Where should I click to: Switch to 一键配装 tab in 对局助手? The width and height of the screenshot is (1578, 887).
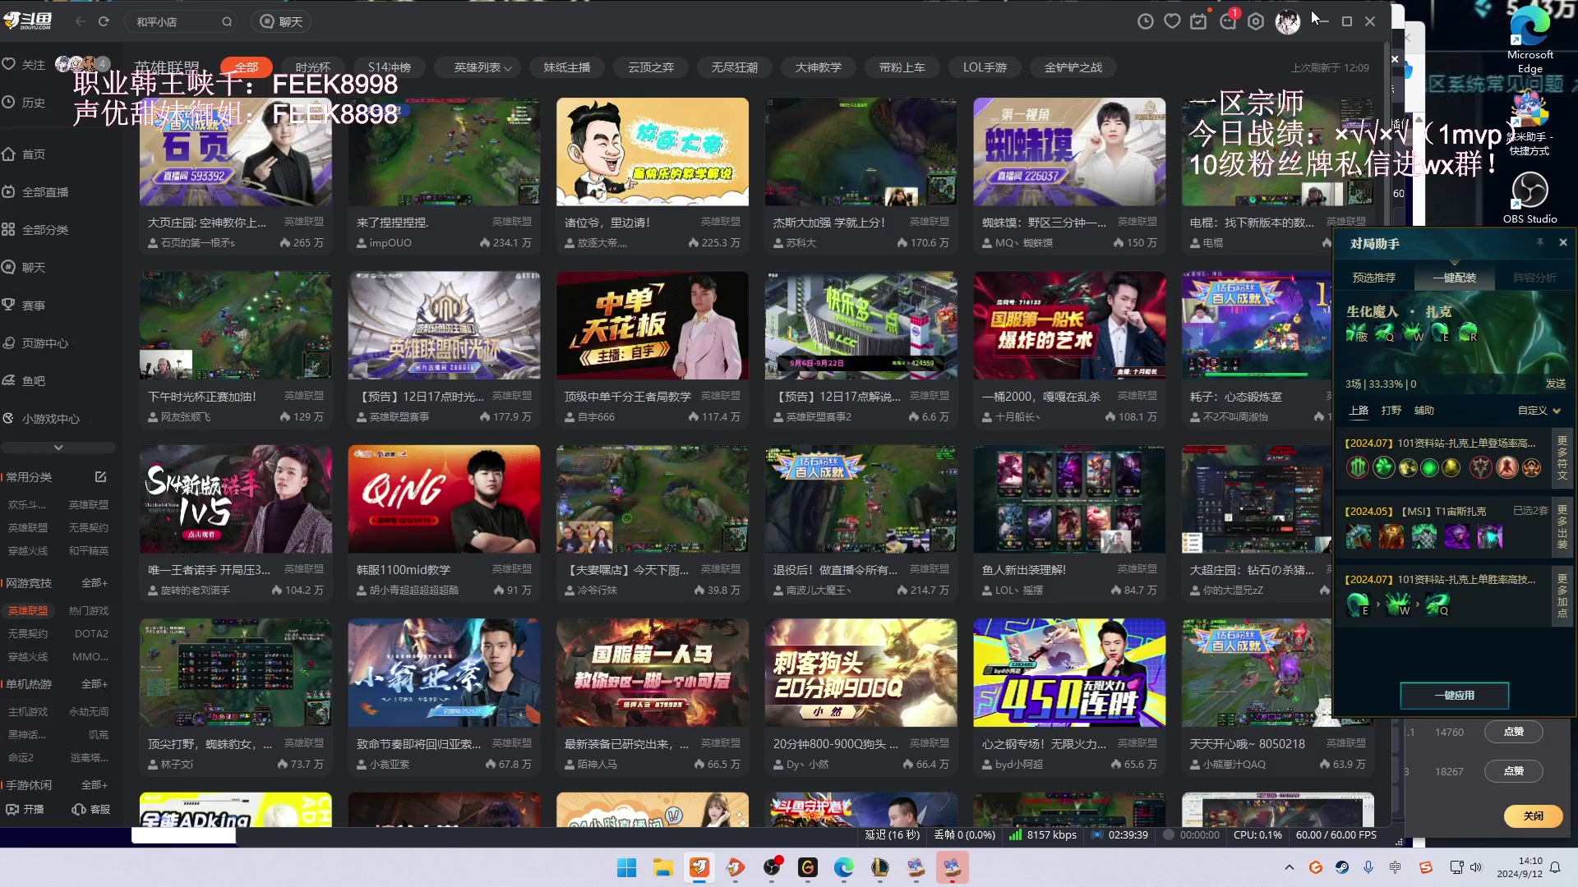pyautogui.click(x=1455, y=278)
